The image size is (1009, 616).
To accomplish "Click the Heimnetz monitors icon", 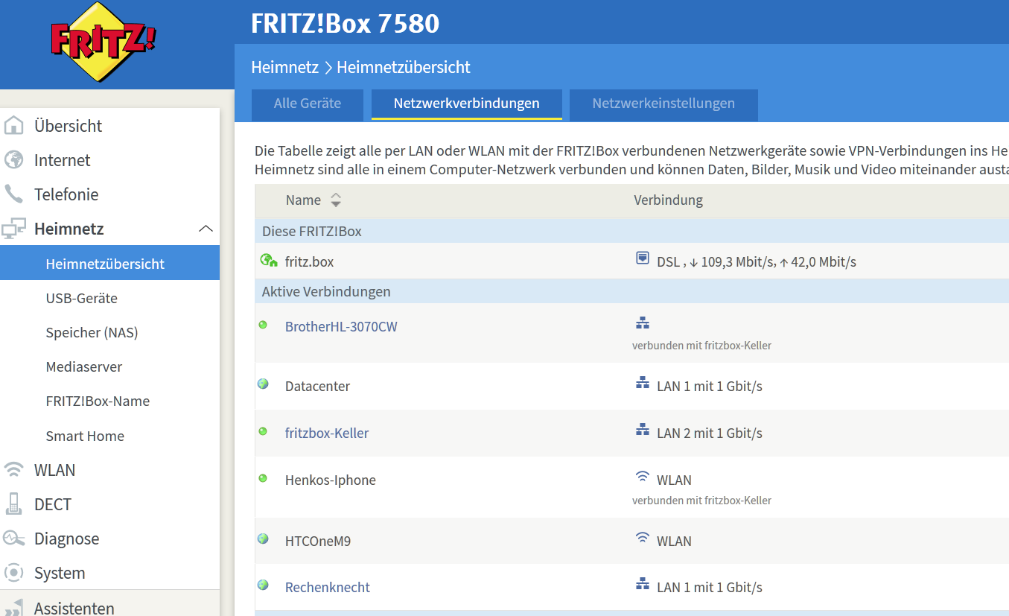I will click(x=14, y=229).
